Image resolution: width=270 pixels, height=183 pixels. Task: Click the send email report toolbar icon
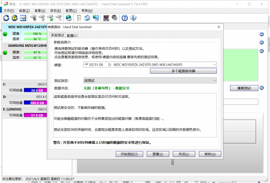coord(87,18)
